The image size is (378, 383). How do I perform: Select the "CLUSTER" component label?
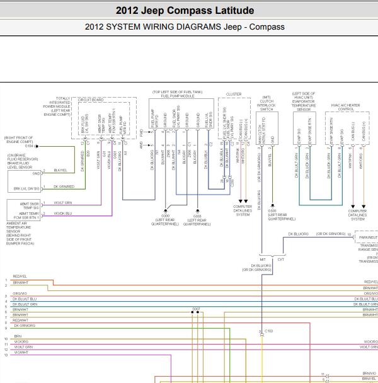point(234,94)
